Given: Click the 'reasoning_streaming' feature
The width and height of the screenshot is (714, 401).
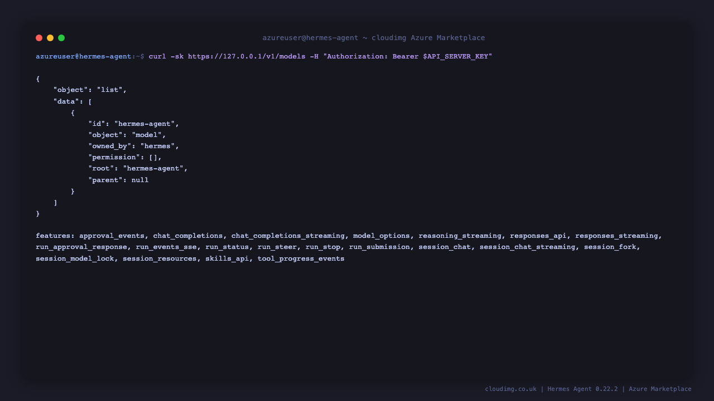Looking at the screenshot, I should 460,236.
